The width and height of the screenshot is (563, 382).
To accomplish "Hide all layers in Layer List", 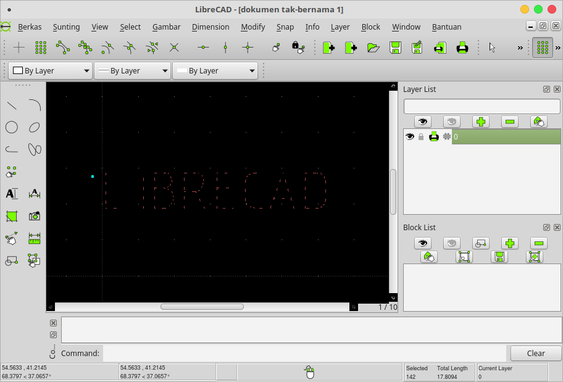I will [452, 122].
